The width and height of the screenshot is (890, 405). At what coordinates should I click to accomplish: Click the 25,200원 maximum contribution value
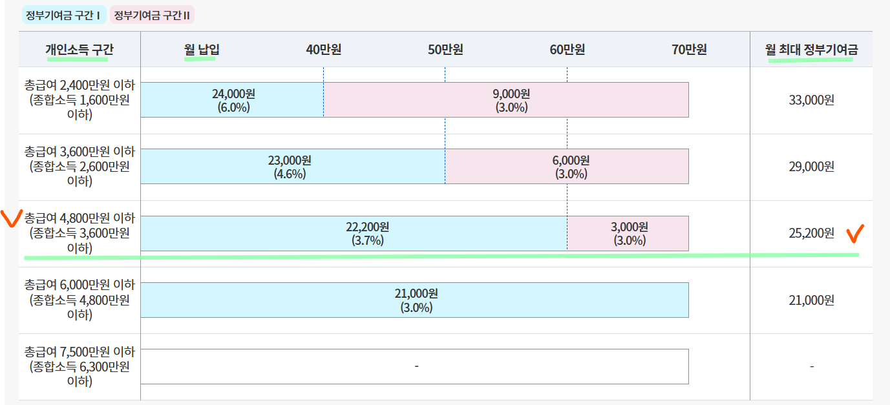click(811, 233)
